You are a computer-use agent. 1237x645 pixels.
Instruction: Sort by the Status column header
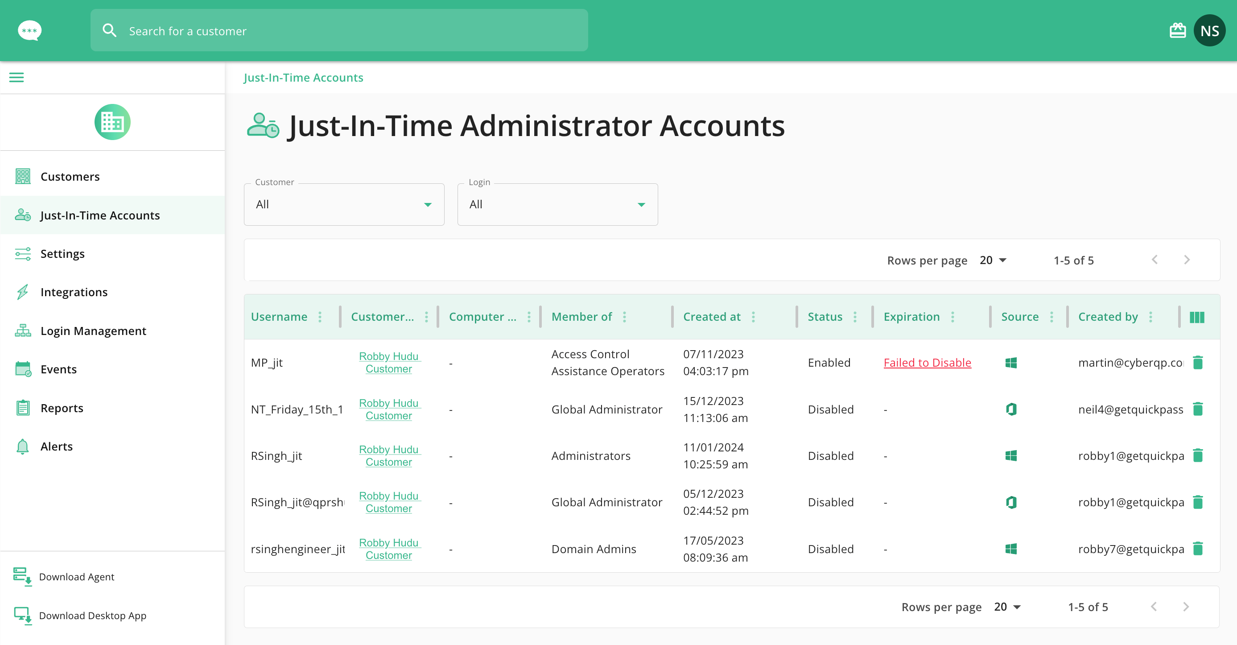pyautogui.click(x=825, y=317)
